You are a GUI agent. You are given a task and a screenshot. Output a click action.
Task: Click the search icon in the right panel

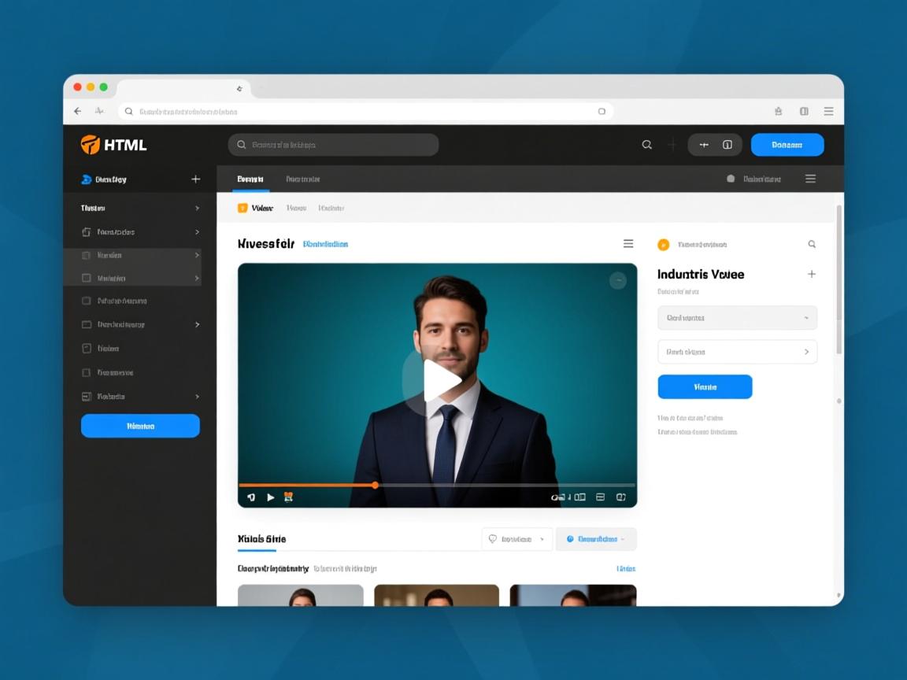coord(812,245)
